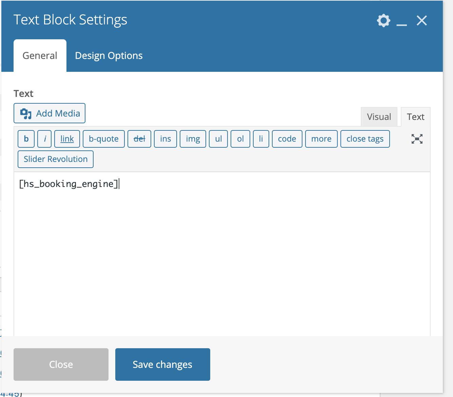Select the Text editor mode tab
Viewport: 453px width, 397px height.
point(415,117)
